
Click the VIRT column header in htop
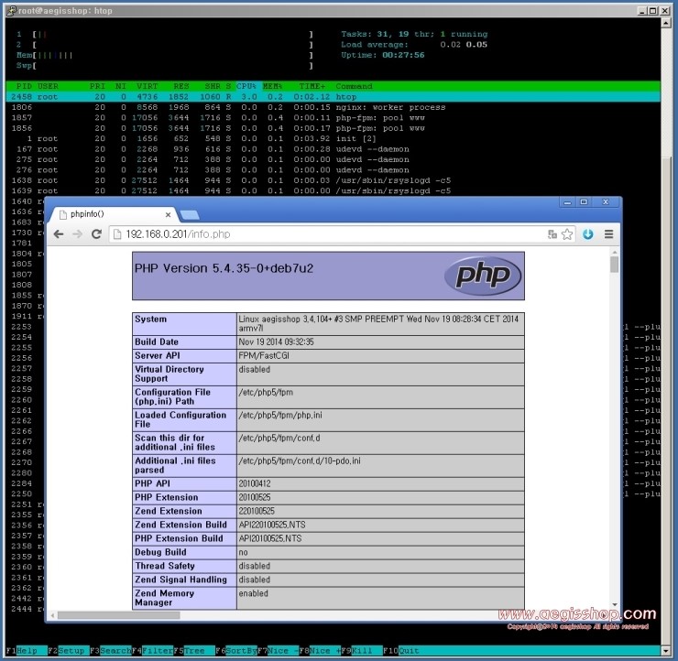147,86
